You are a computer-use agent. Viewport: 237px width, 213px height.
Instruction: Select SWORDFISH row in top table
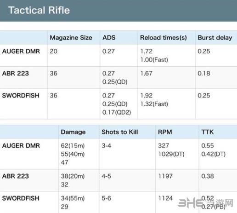click(118, 104)
